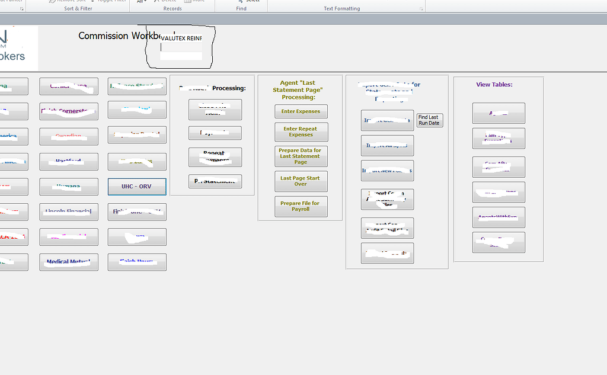This screenshot has height=375, width=607.
Task: Select the UHC - ORV carrier button
Action: 137,187
